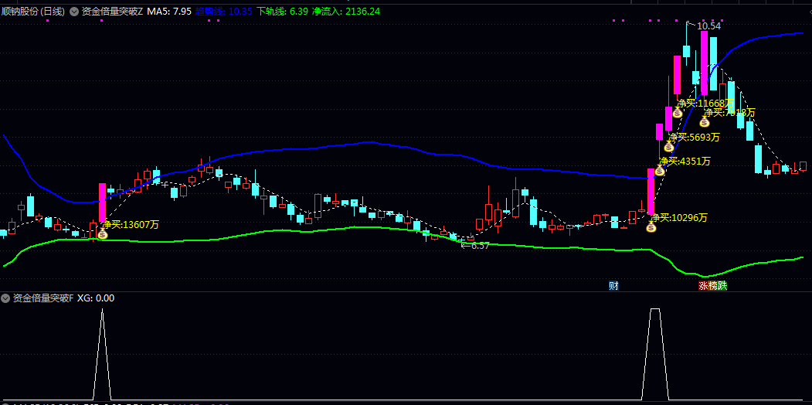Expand the 资金倍量突破F sub-indicator arrow

click(x=5, y=298)
